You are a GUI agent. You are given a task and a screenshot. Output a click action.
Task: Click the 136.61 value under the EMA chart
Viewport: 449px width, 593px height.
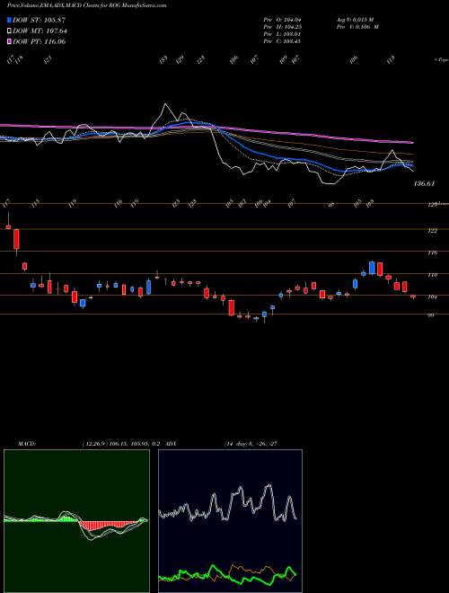pos(425,183)
